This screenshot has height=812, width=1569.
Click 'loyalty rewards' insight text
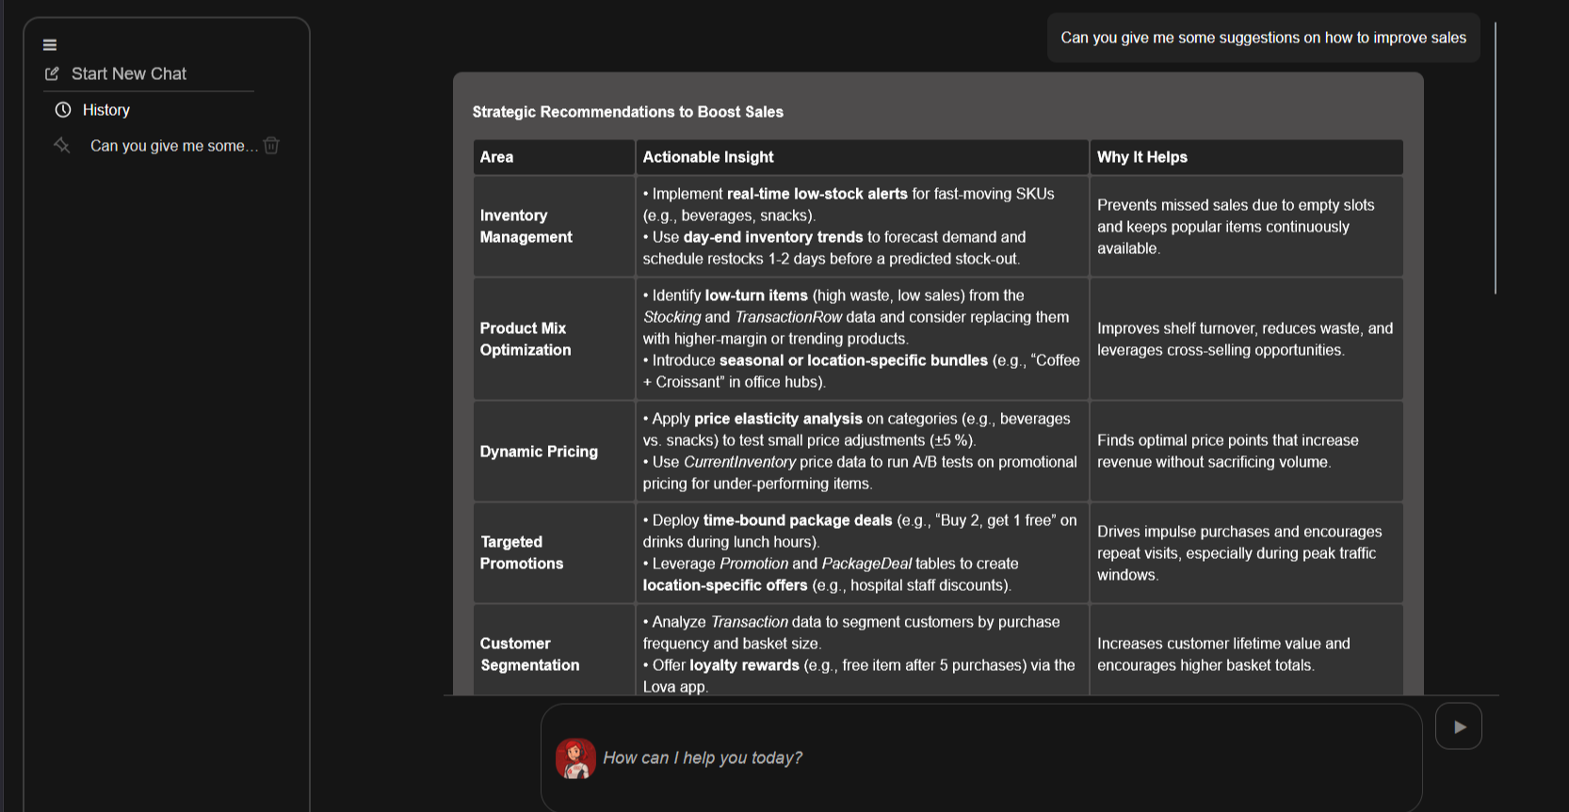pos(744,665)
